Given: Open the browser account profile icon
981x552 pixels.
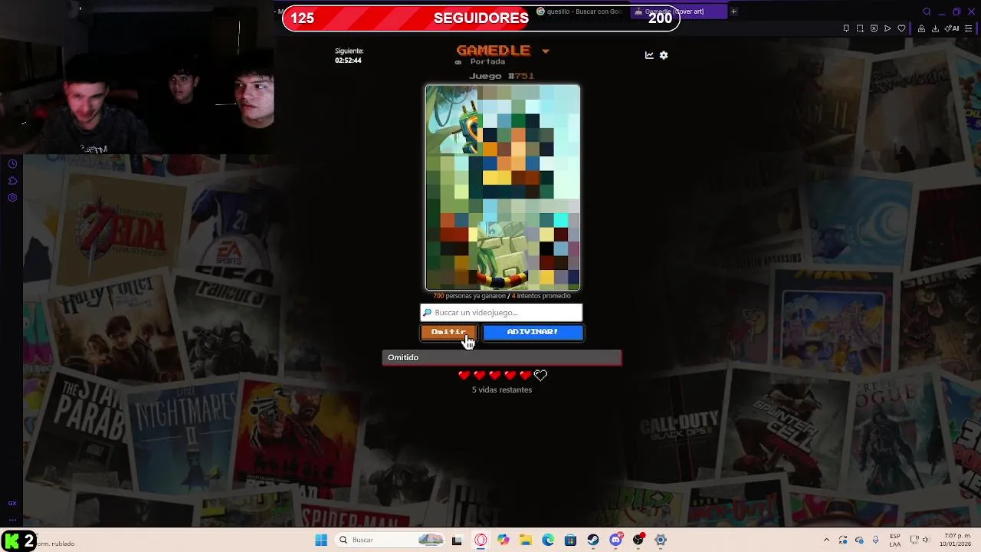Looking at the screenshot, I should pyautogui.click(x=921, y=28).
